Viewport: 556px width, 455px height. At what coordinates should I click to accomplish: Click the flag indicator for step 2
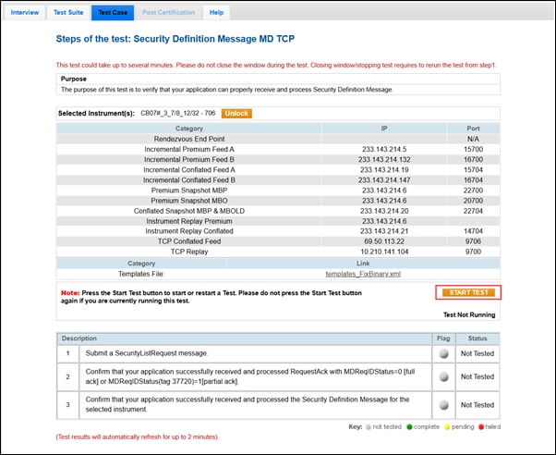pos(442,376)
